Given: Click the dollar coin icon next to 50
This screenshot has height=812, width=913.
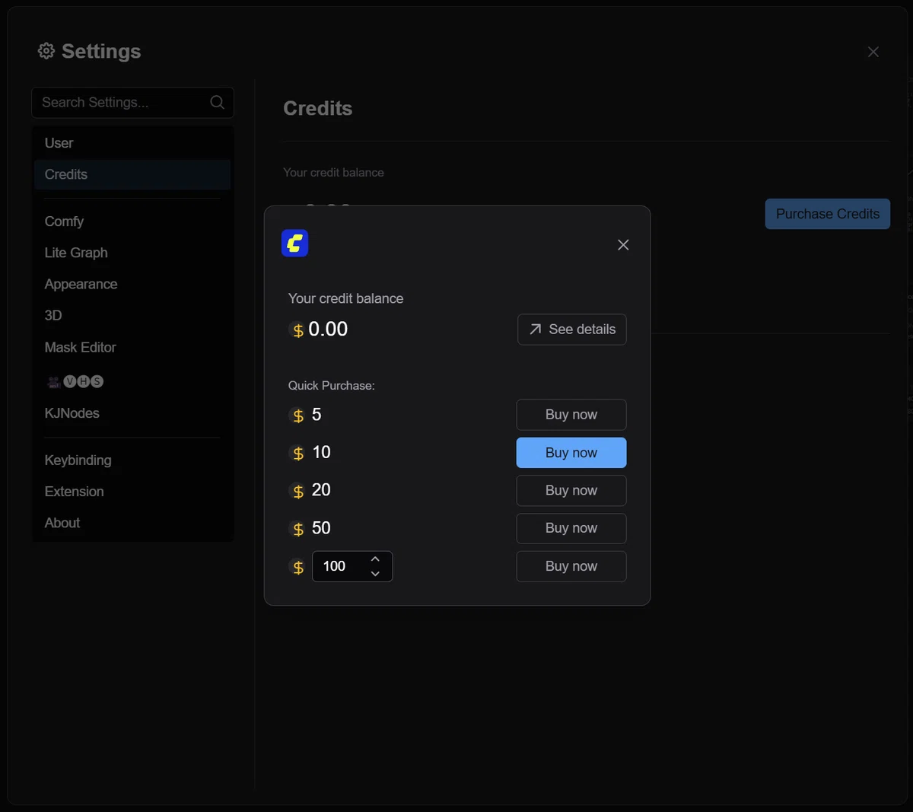Looking at the screenshot, I should 298,529.
